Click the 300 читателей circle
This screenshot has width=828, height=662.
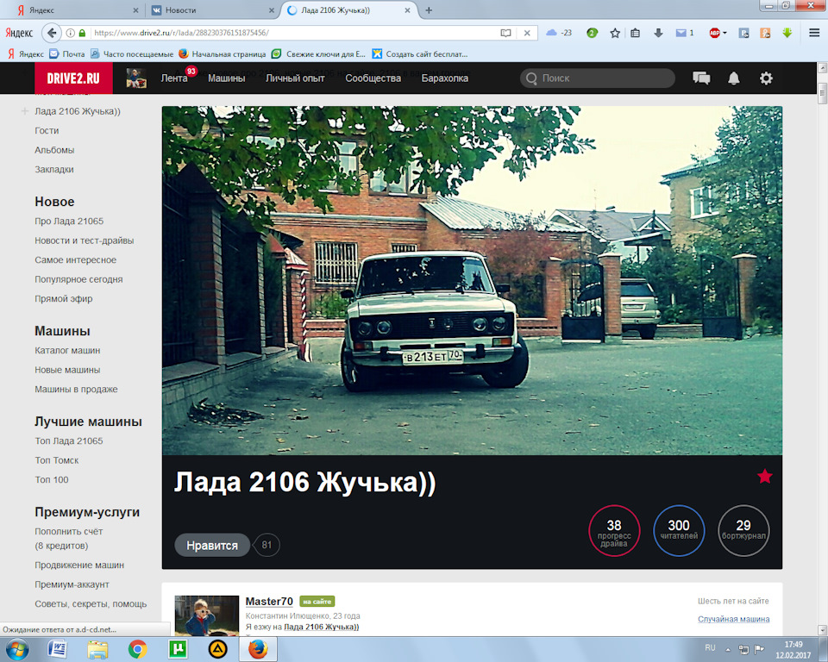tap(679, 531)
